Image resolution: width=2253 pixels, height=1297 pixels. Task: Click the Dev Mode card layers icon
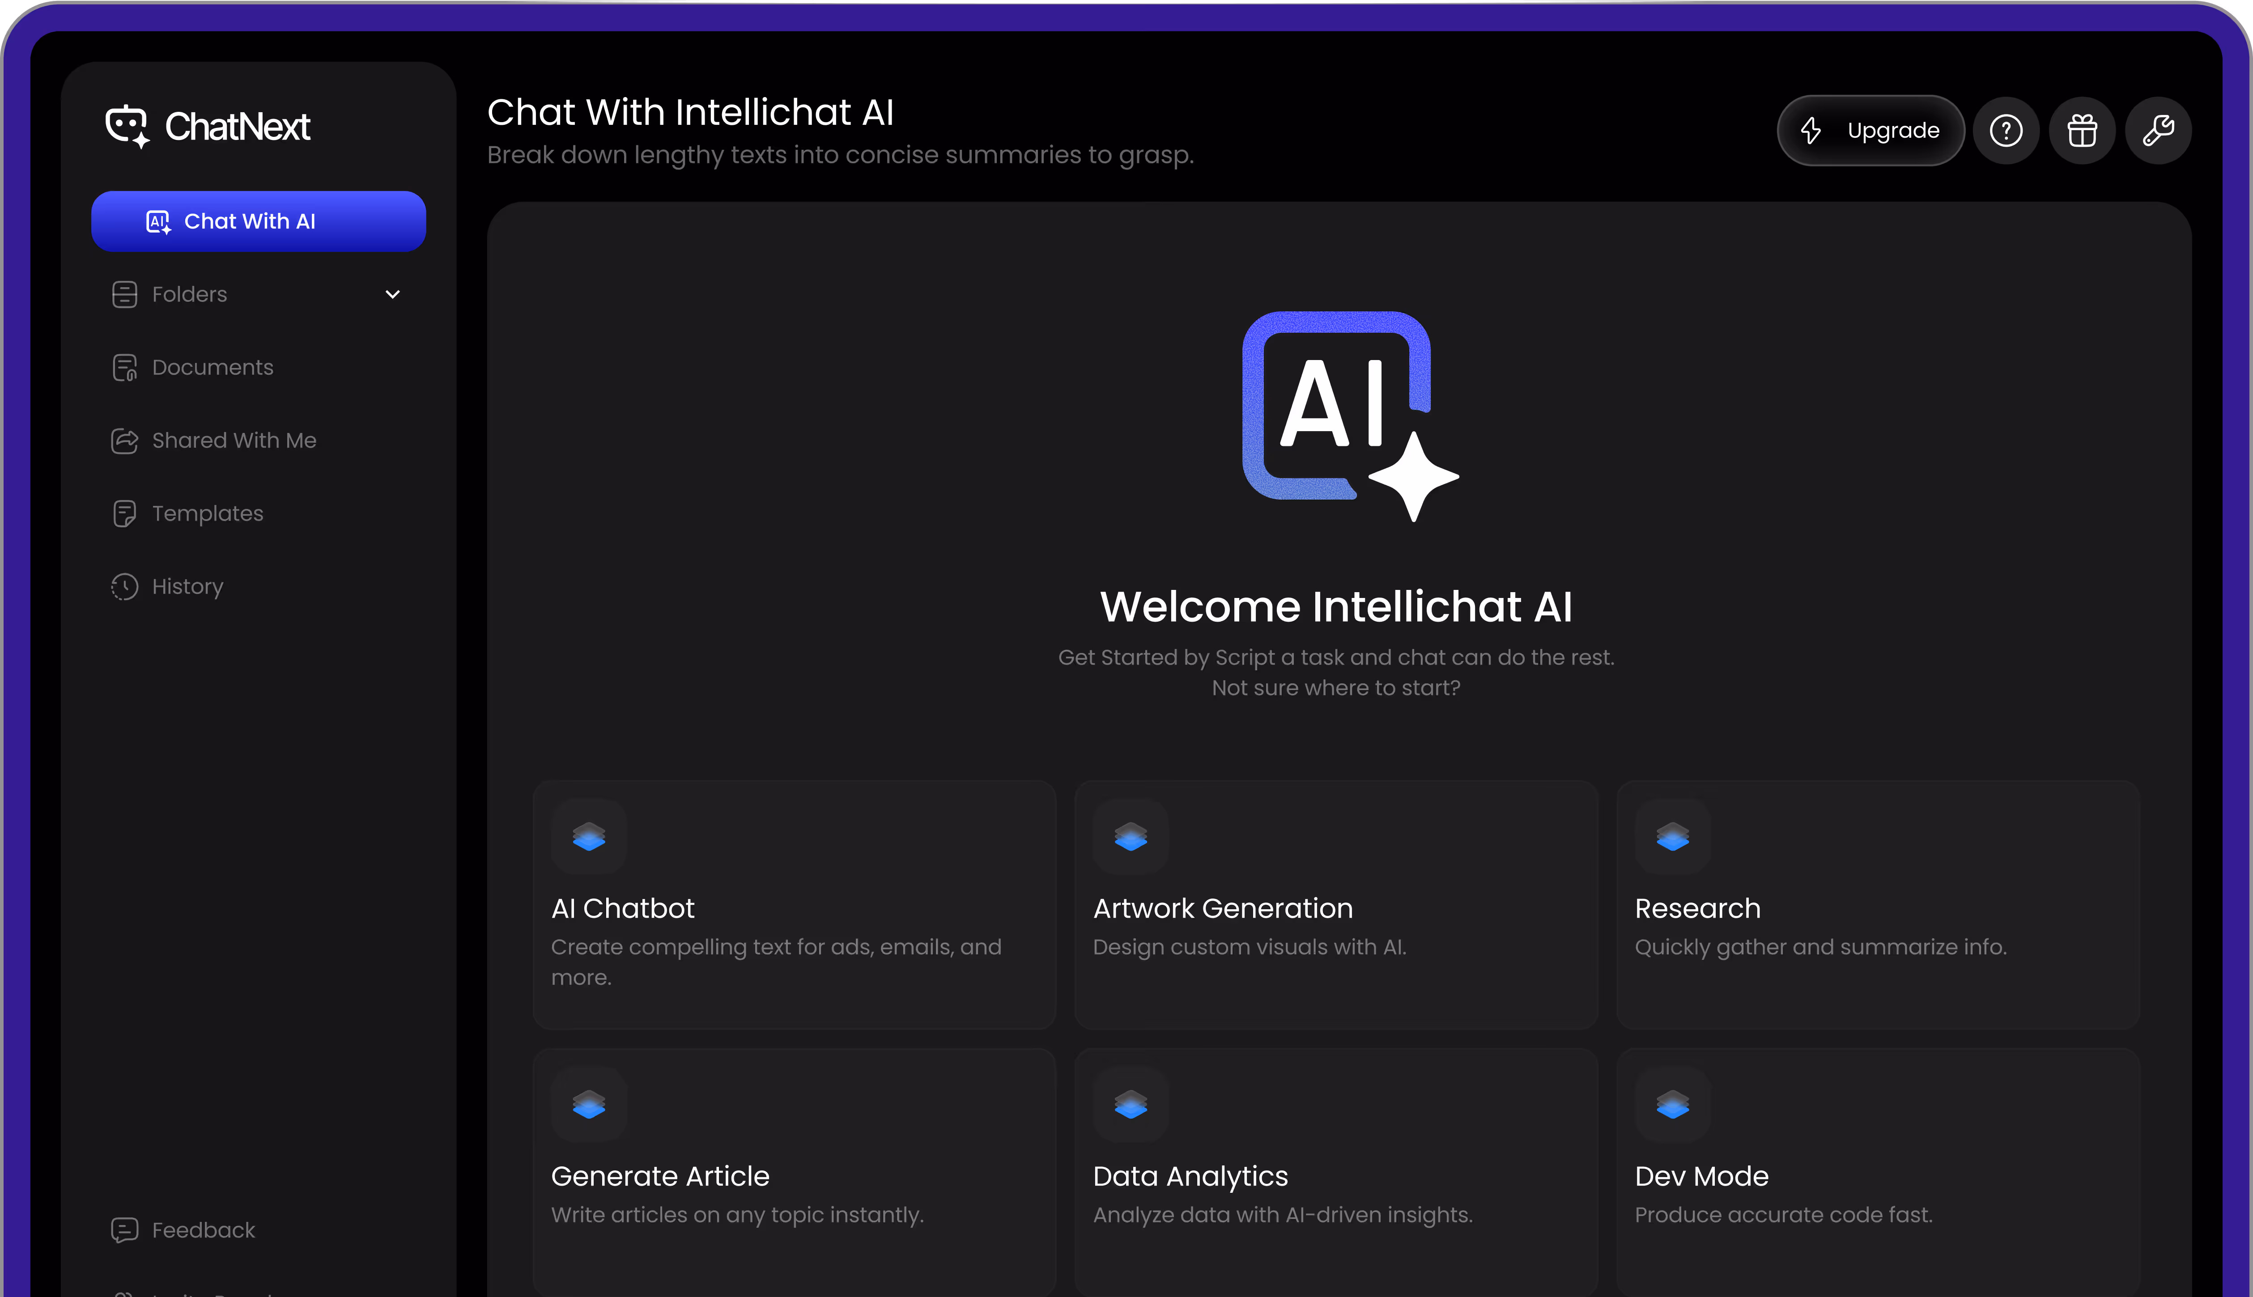1672,1105
